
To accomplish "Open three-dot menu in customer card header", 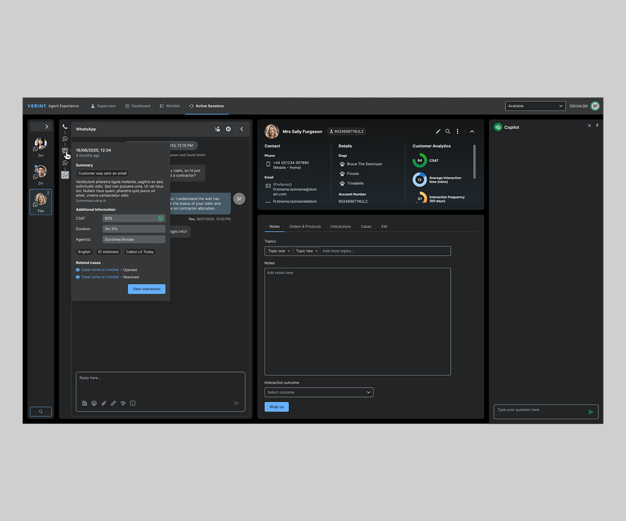I will point(458,132).
